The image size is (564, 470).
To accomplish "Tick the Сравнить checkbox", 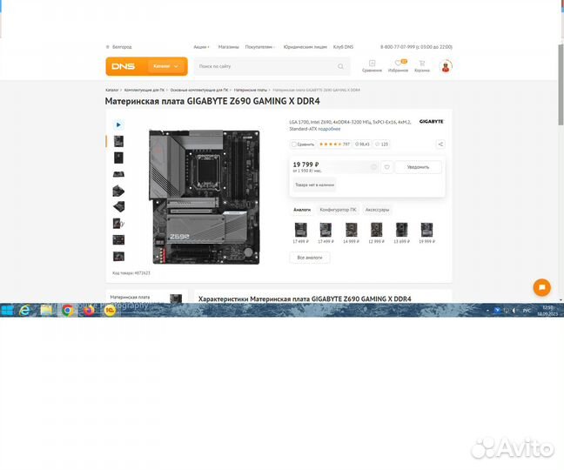I will [294, 144].
